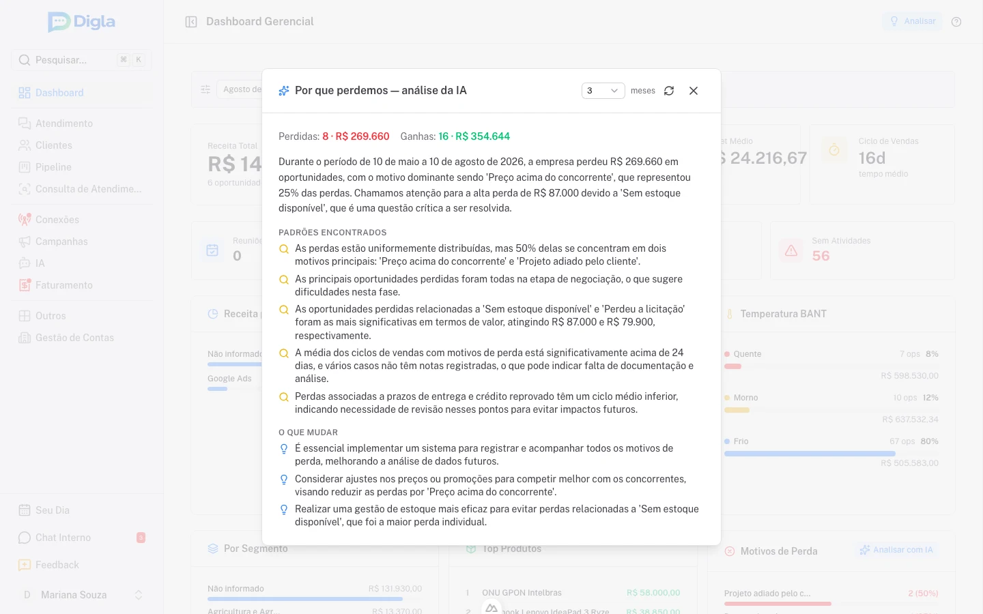Click the Morno temperature progress bar
Image resolution: width=983 pixels, height=614 pixels.
click(x=831, y=410)
